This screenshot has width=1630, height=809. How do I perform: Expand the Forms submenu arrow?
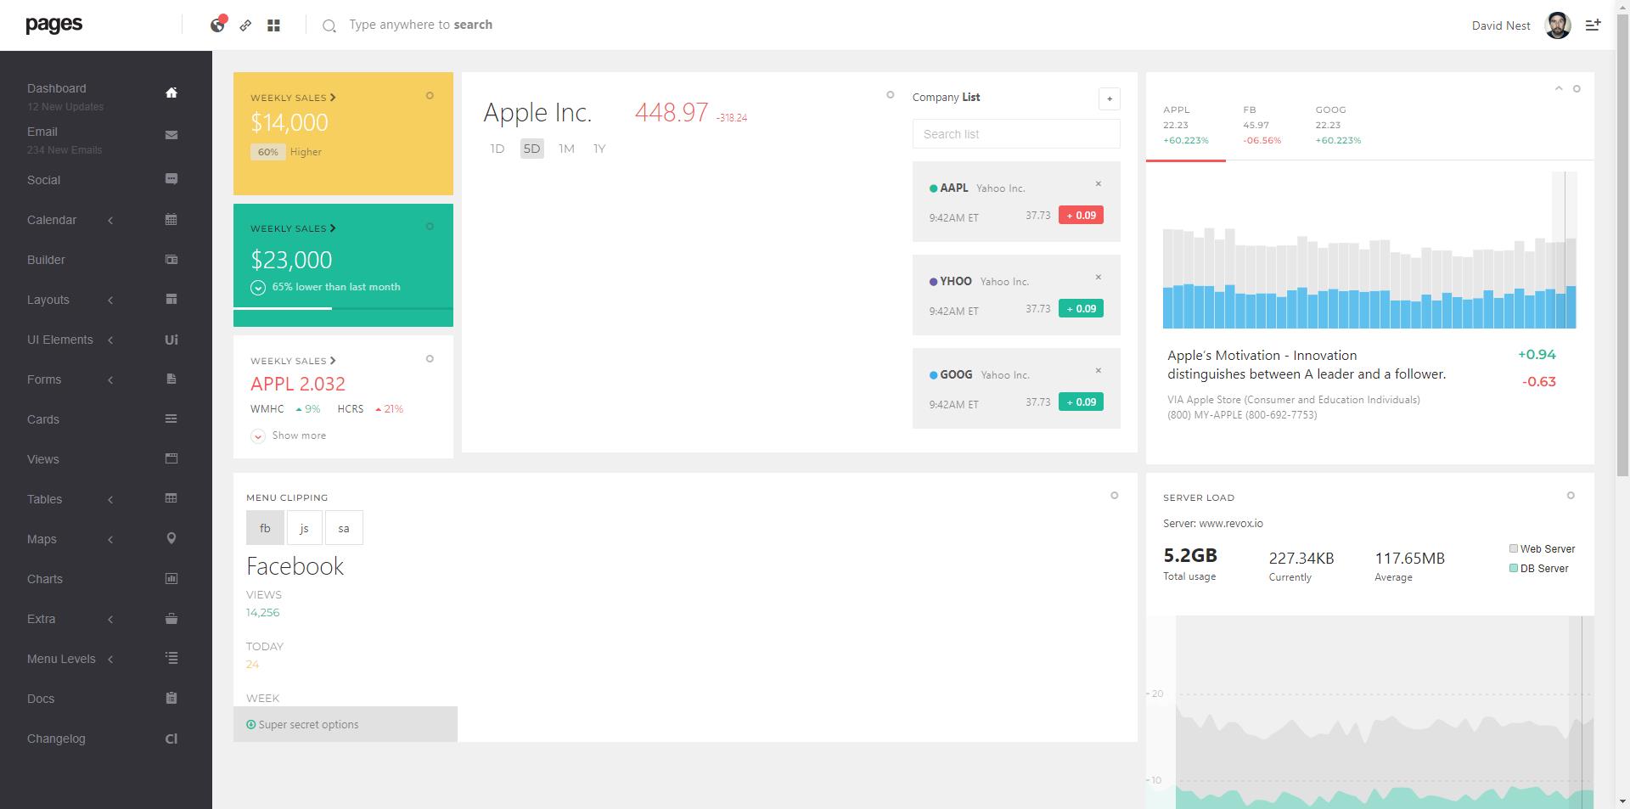[110, 380]
